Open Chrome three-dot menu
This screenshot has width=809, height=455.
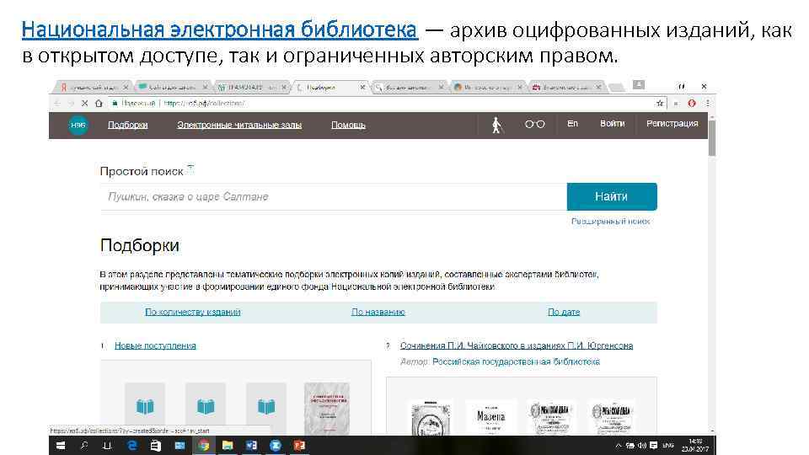coord(707,103)
